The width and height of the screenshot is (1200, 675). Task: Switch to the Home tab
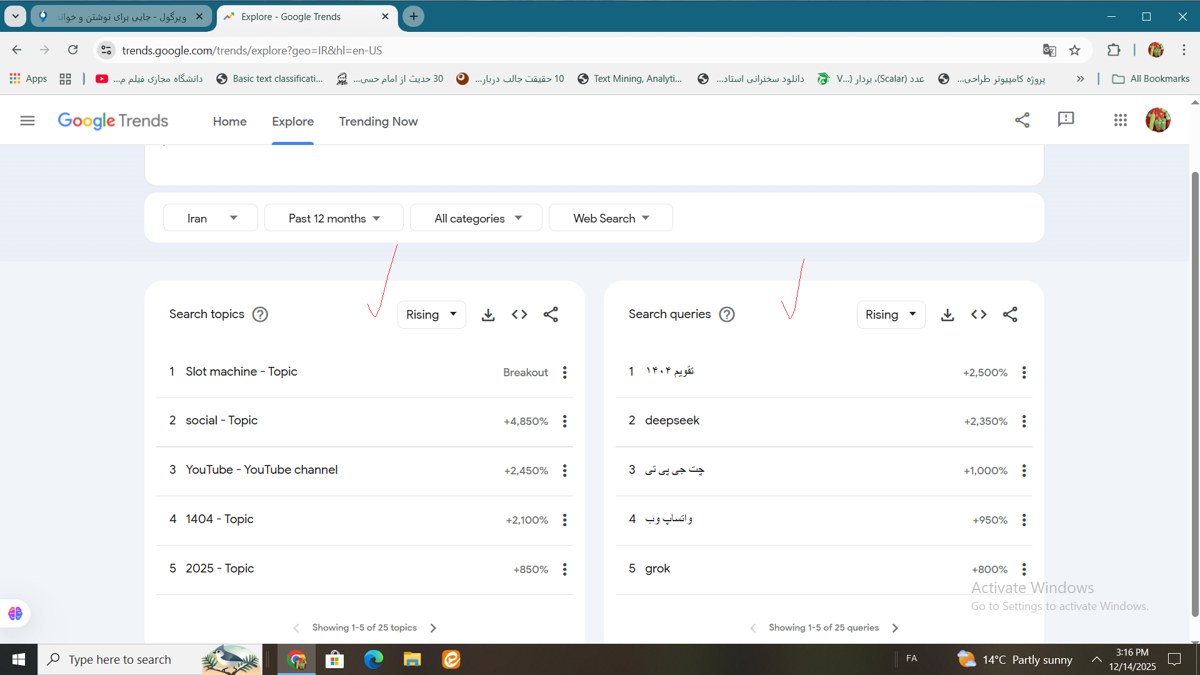click(x=229, y=122)
